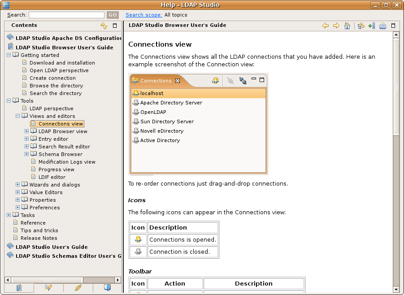The height and width of the screenshot is (295, 404).
Task: Switch to Search Results tab at bottom
Action: pos(48,288)
